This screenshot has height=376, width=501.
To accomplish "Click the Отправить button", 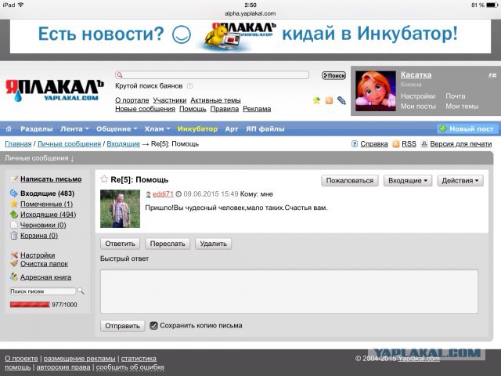I will (x=122, y=326).
